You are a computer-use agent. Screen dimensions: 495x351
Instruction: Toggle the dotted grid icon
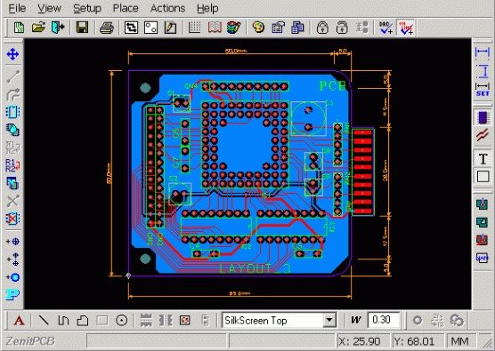tap(195, 28)
